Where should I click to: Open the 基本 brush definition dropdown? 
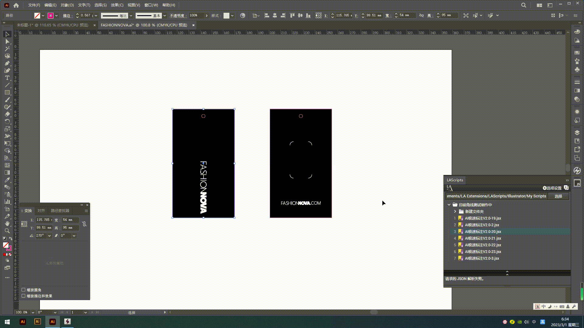(x=165, y=15)
